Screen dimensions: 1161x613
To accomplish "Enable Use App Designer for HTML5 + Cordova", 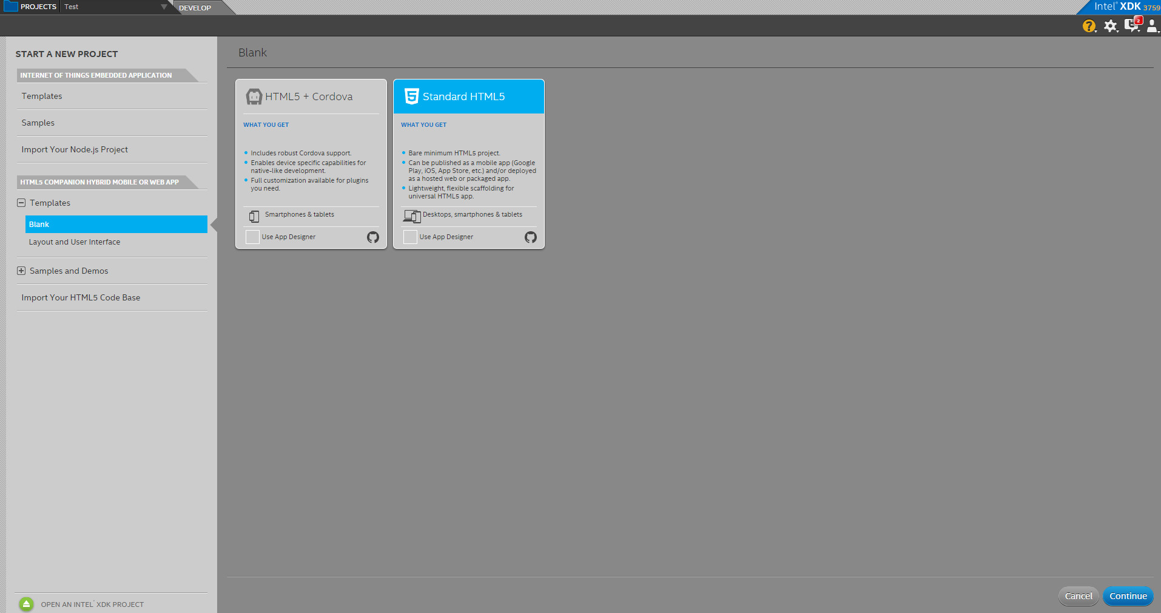I will (252, 237).
